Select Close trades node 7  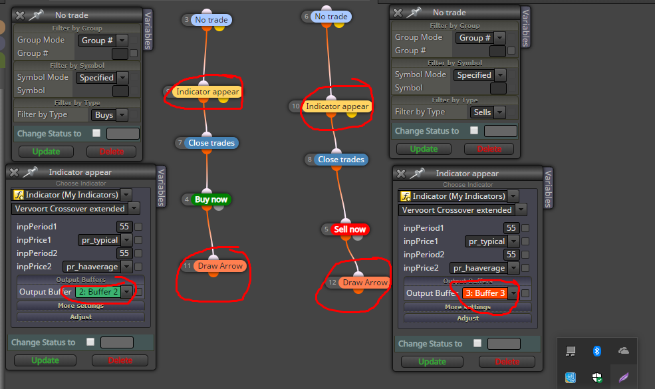pyautogui.click(x=211, y=143)
